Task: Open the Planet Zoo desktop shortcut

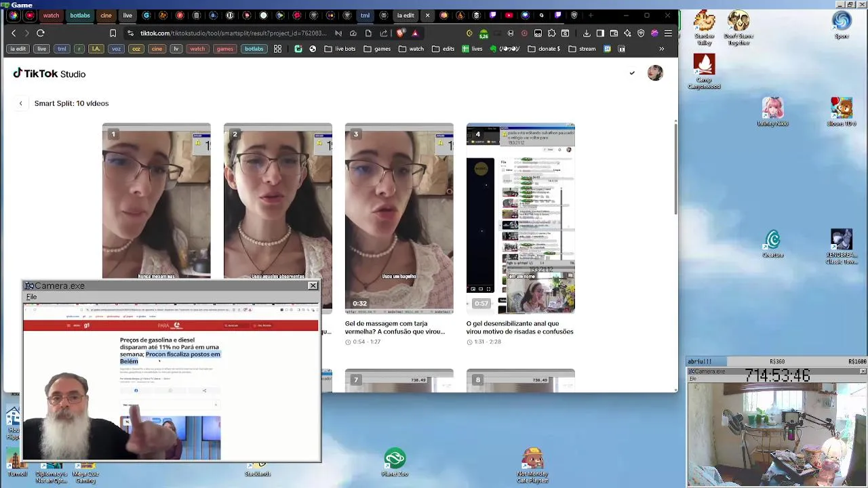Action: coord(395,462)
